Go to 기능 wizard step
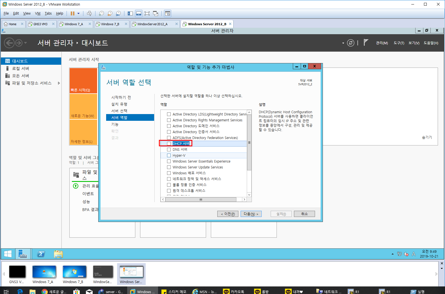The image size is (445, 294). coord(115,124)
